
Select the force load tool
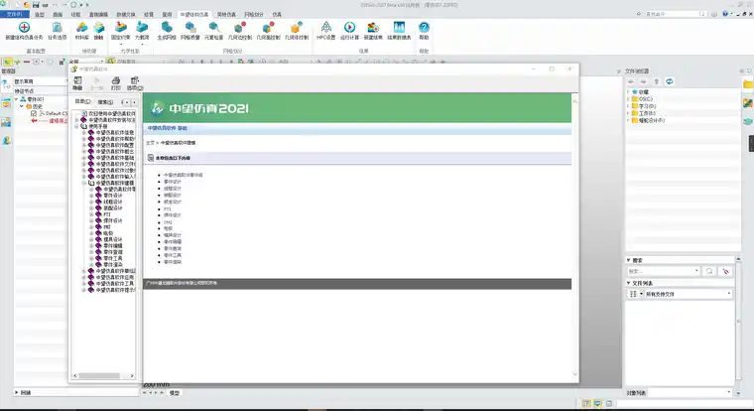point(142,30)
